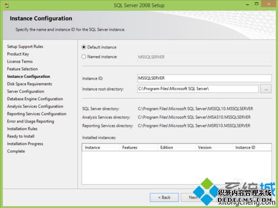Go to the Product Key step

tap(18, 54)
